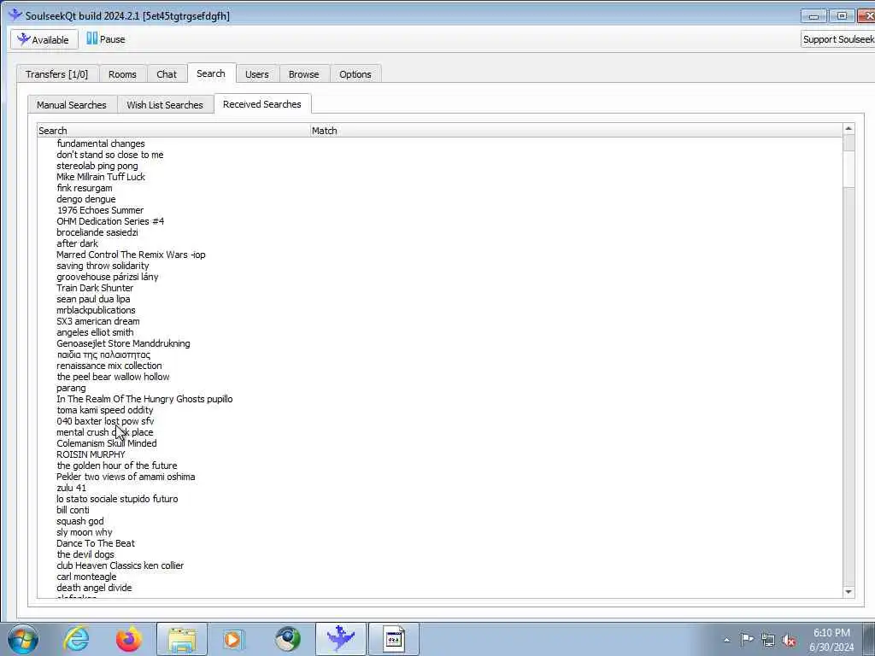This screenshot has height=656, width=875.
Task: Select row 'fundamental changes'
Action: (x=439, y=143)
